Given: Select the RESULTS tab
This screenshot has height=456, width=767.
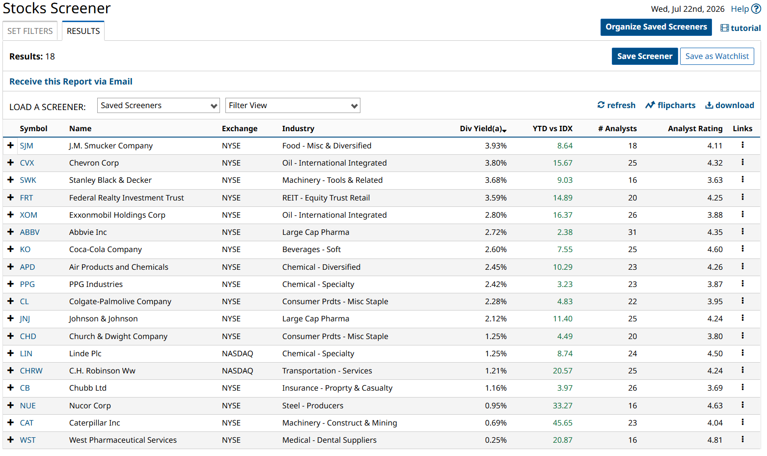Looking at the screenshot, I should [x=83, y=31].
